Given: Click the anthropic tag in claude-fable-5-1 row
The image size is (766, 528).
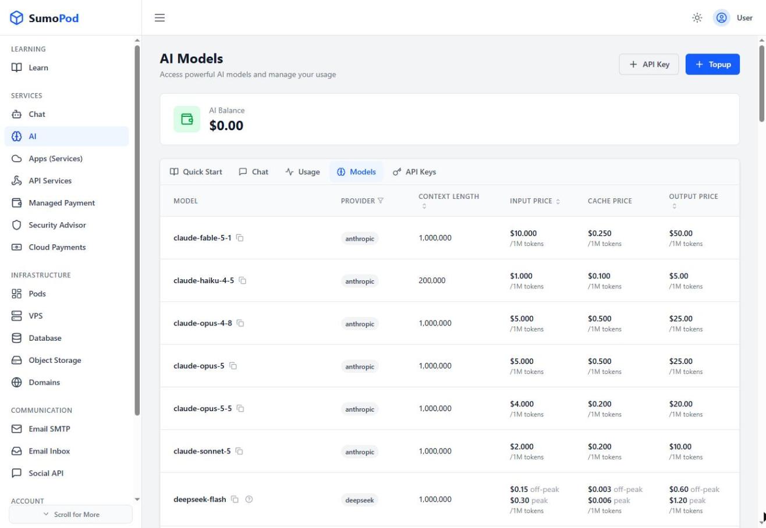Looking at the screenshot, I should [360, 238].
